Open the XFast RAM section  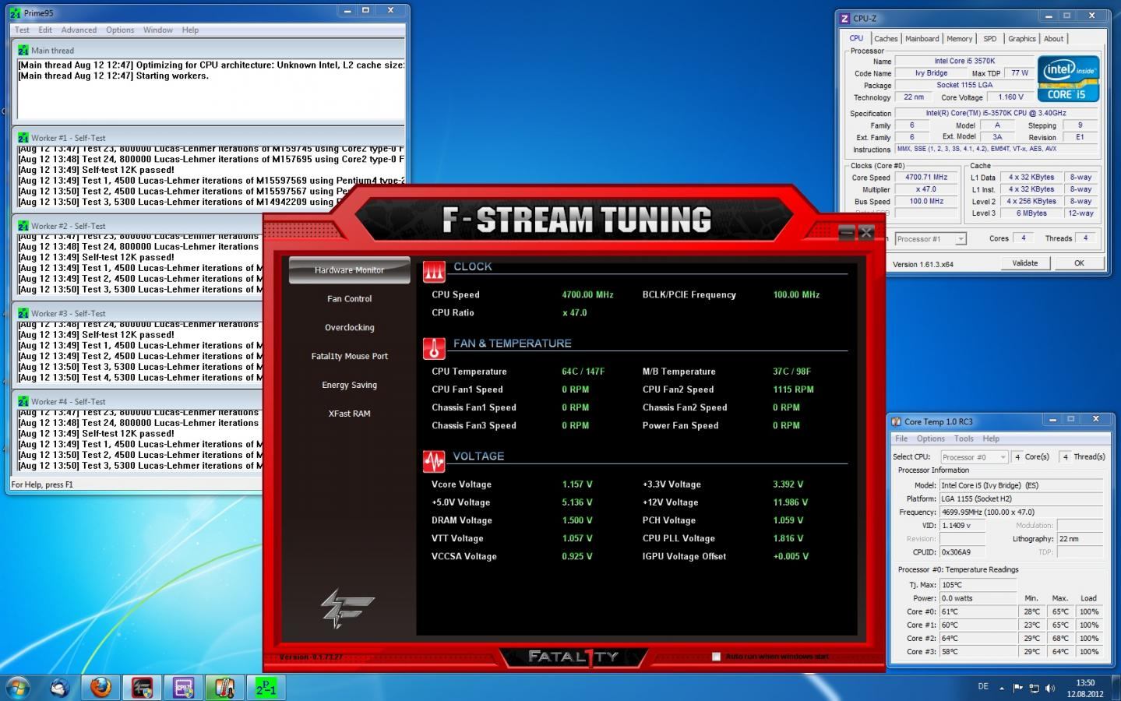(x=349, y=414)
